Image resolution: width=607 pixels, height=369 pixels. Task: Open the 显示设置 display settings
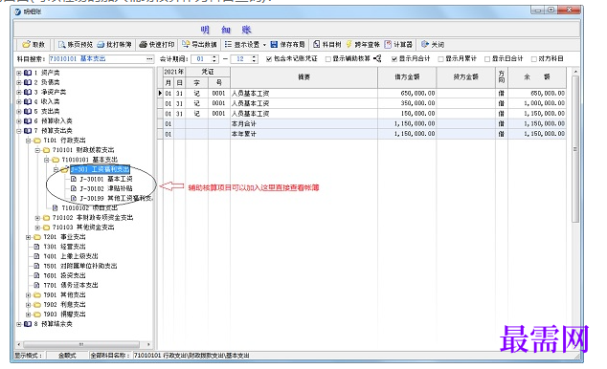(x=242, y=45)
